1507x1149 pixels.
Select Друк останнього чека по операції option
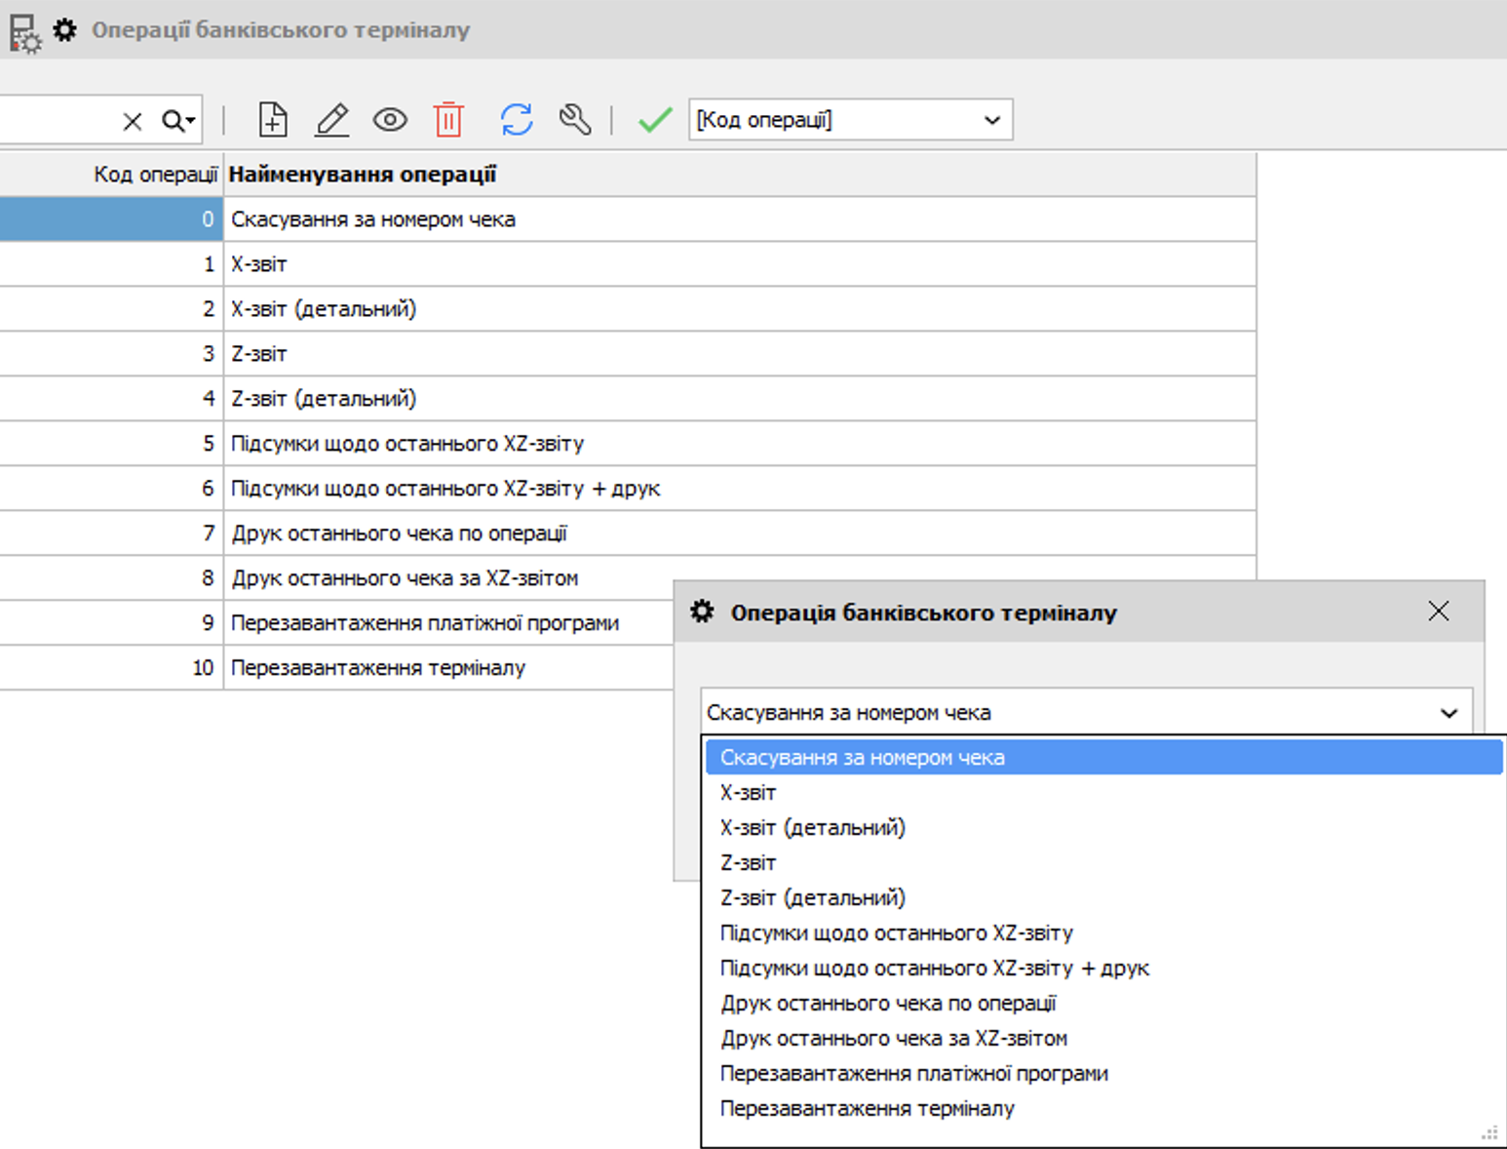click(887, 1004)
